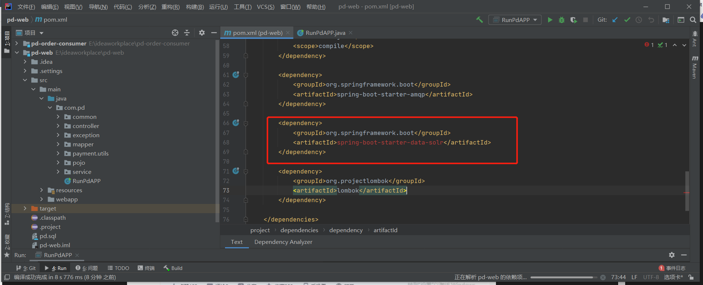
Task: Open the 文件(F) menu
Action: click(26, 7)
